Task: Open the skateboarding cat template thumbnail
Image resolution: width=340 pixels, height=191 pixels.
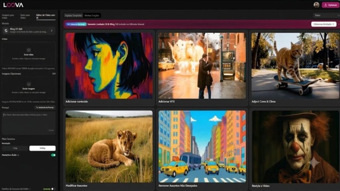Action: click(295, 66)
